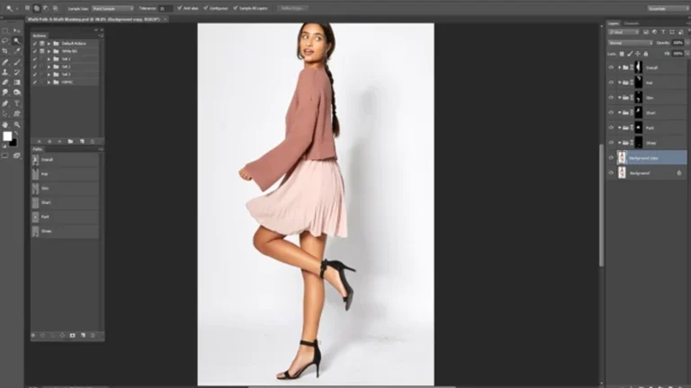Select the Type tool
The height and width of the screenshot is (388, 691).
16,103
